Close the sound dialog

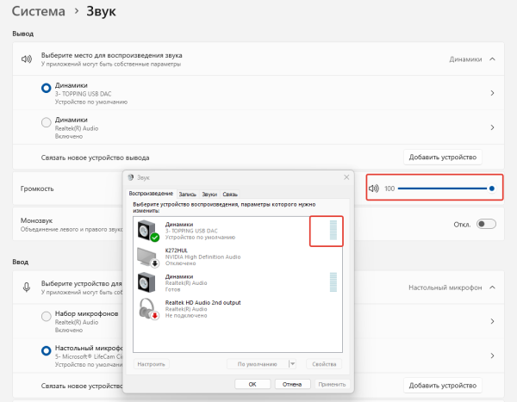pyautogui.click(x=346, y=177)
